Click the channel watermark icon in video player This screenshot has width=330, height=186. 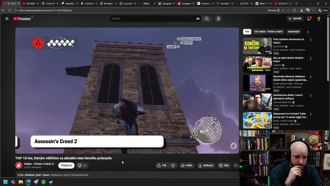[x=233, y=146]
